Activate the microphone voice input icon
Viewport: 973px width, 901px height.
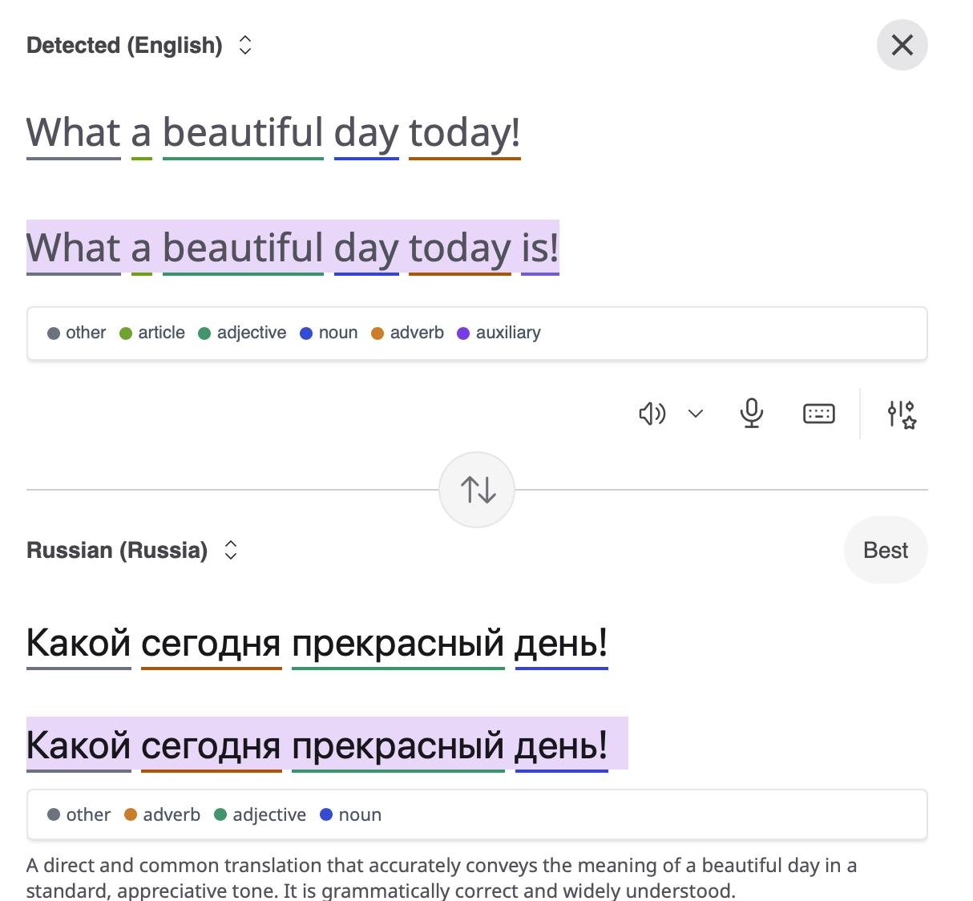(x=751, y=414)
